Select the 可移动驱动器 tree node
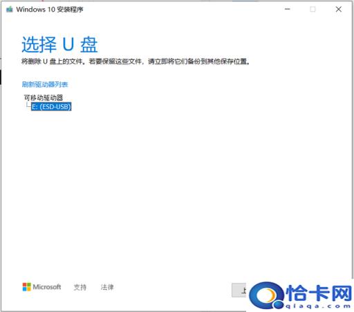 [x=44, y=97]
